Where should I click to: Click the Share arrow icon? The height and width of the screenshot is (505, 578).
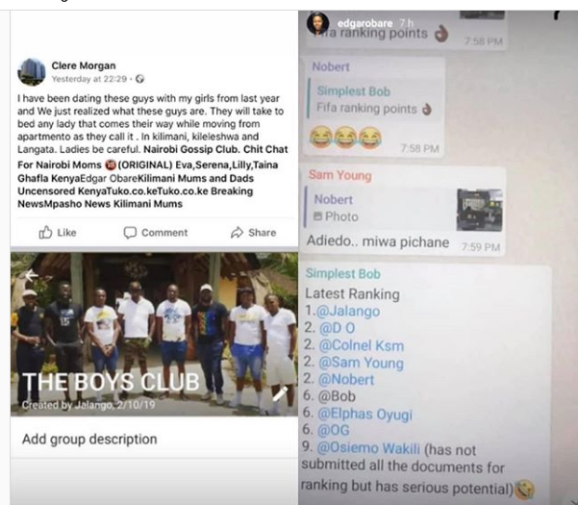(237, 232)
